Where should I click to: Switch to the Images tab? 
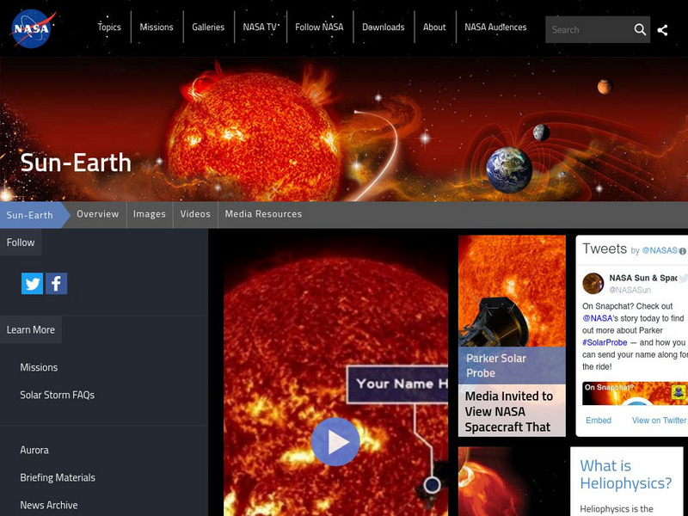coord(150,214)
